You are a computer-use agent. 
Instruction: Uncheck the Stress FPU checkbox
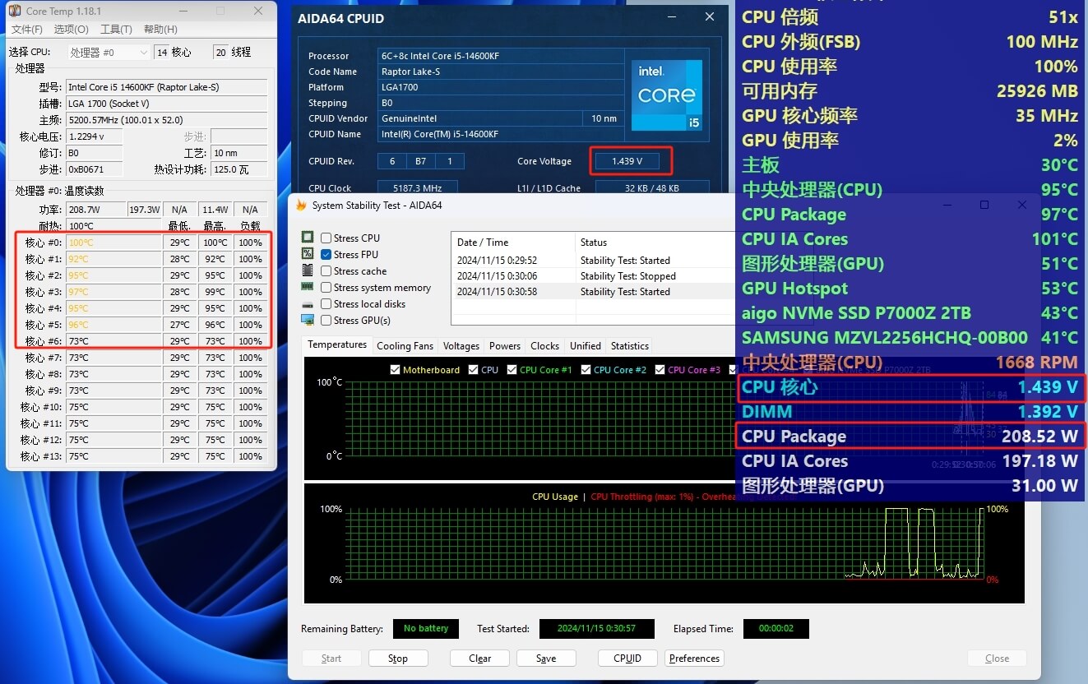[326, 255]
